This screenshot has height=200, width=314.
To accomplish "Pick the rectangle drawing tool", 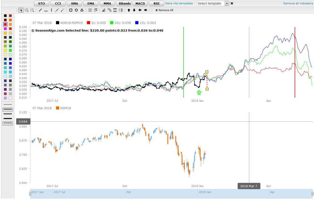I will click(x=71, y=10).
